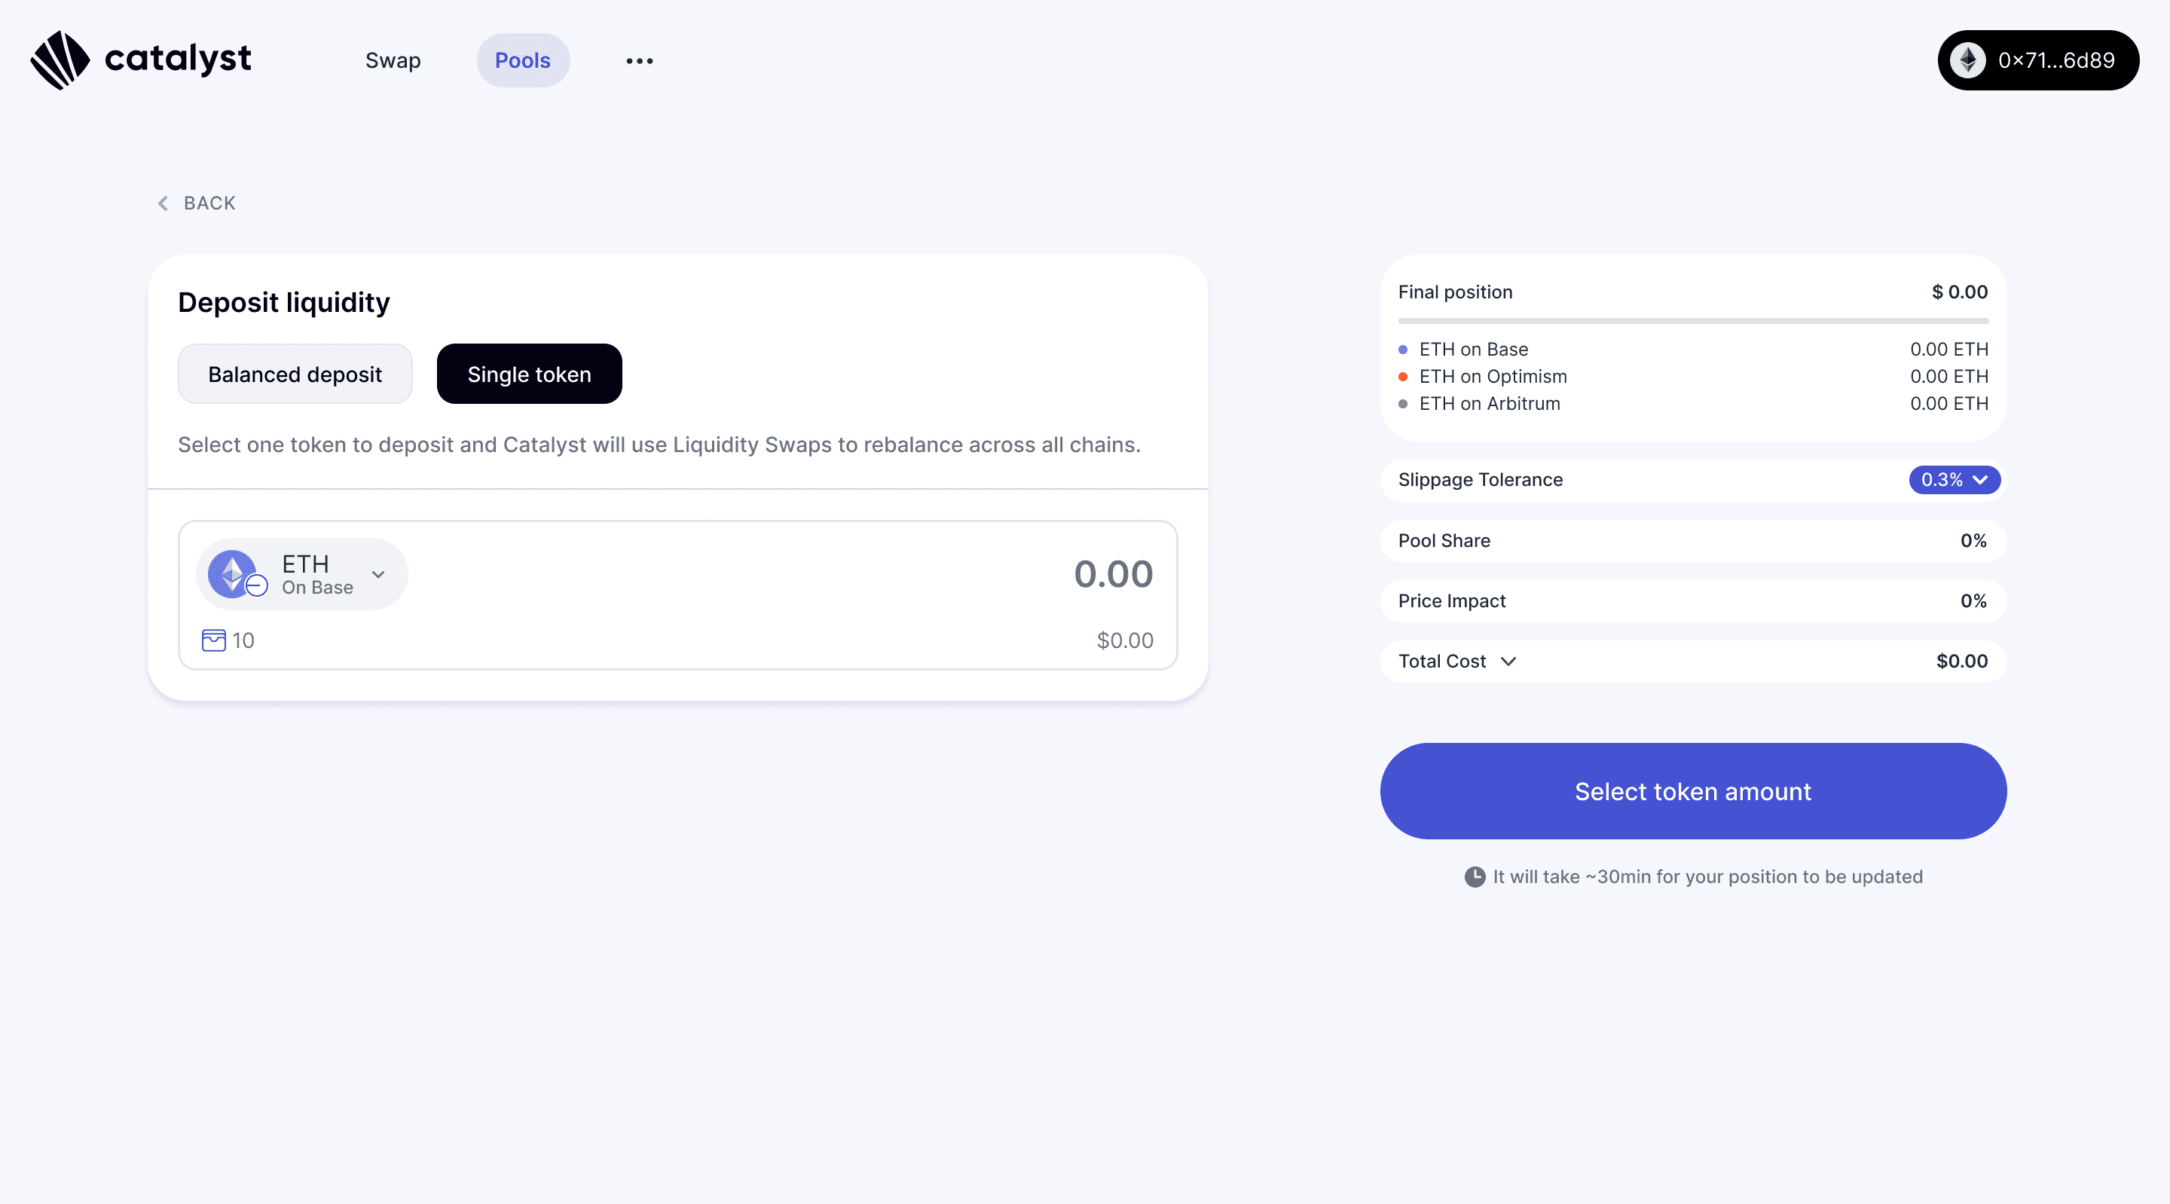Click the Final position progress bar
The image size is (2170, 1204).
point(1692,321)
